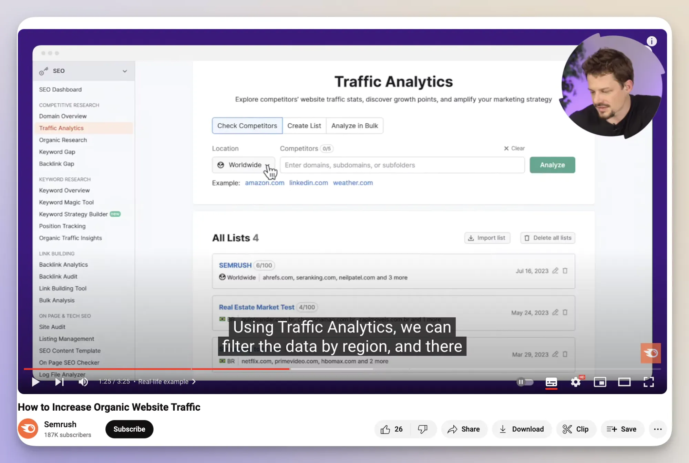Open Keyword Magic Tool
The image size is (689, 463).
pyautogui.click(x=66, y=202)
